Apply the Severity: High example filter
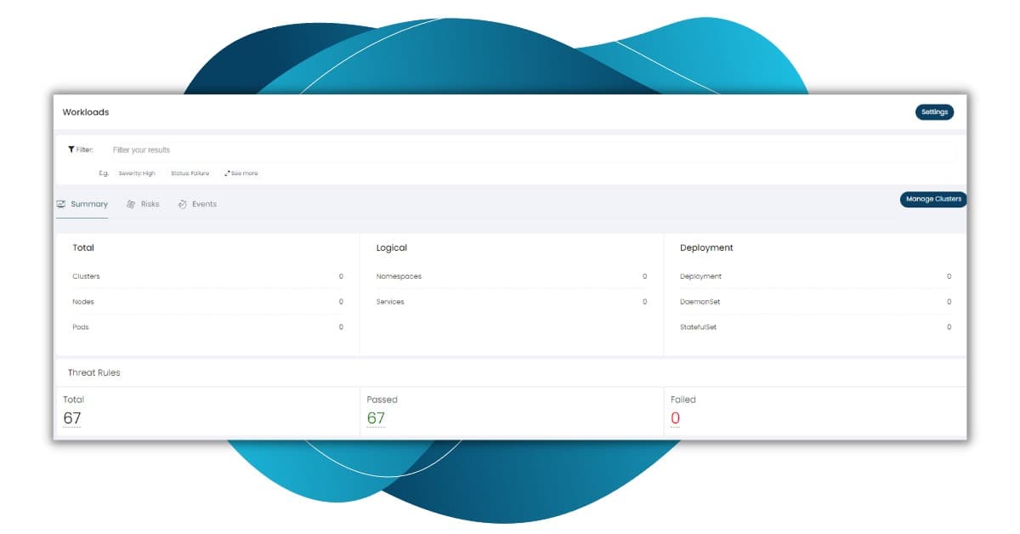Viewport: 1020px width, 534px height. click(x=137, y=173)
